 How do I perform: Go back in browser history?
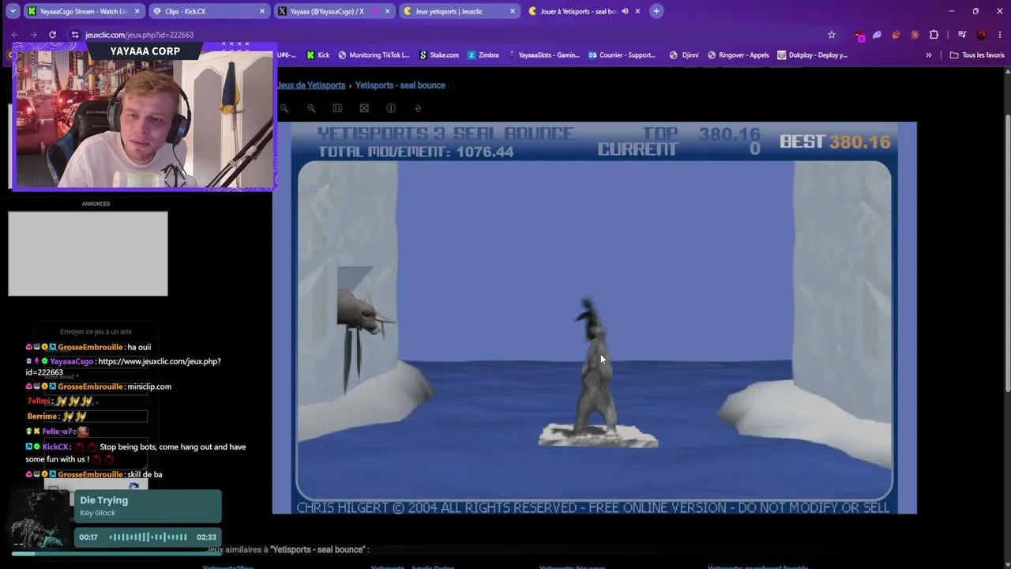pyautogui.click(x=14, y=35)
